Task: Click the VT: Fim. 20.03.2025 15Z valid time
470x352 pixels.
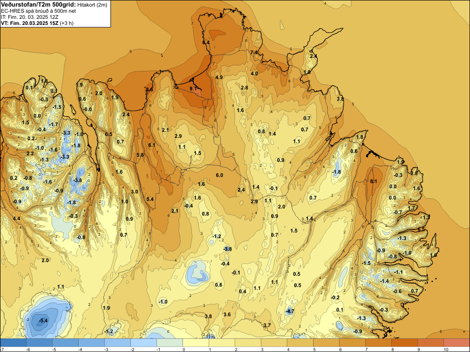Action: coord(30,23)
